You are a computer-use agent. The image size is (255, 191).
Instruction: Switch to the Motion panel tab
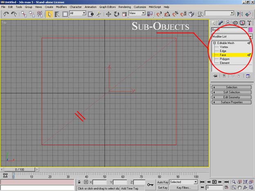click(235, 23)
